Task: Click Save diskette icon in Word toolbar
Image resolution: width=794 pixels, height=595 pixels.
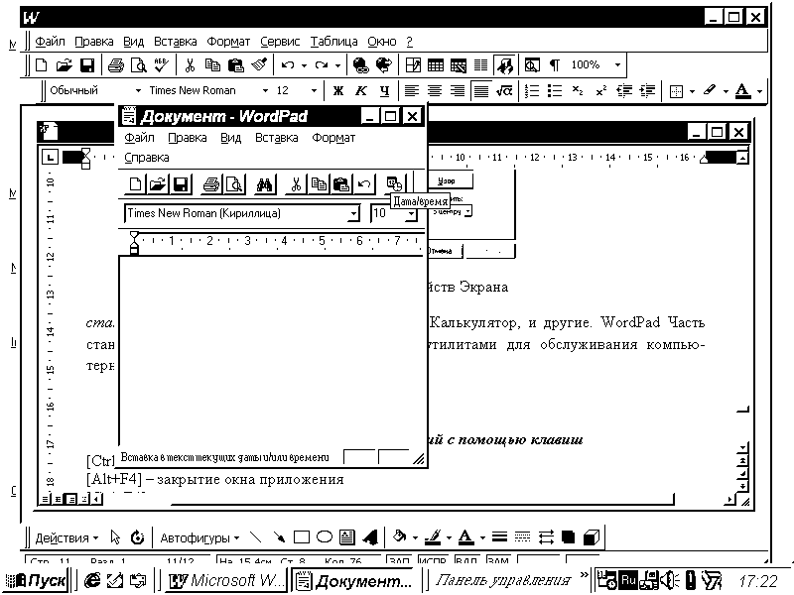Action: click(x=87, y=64)
